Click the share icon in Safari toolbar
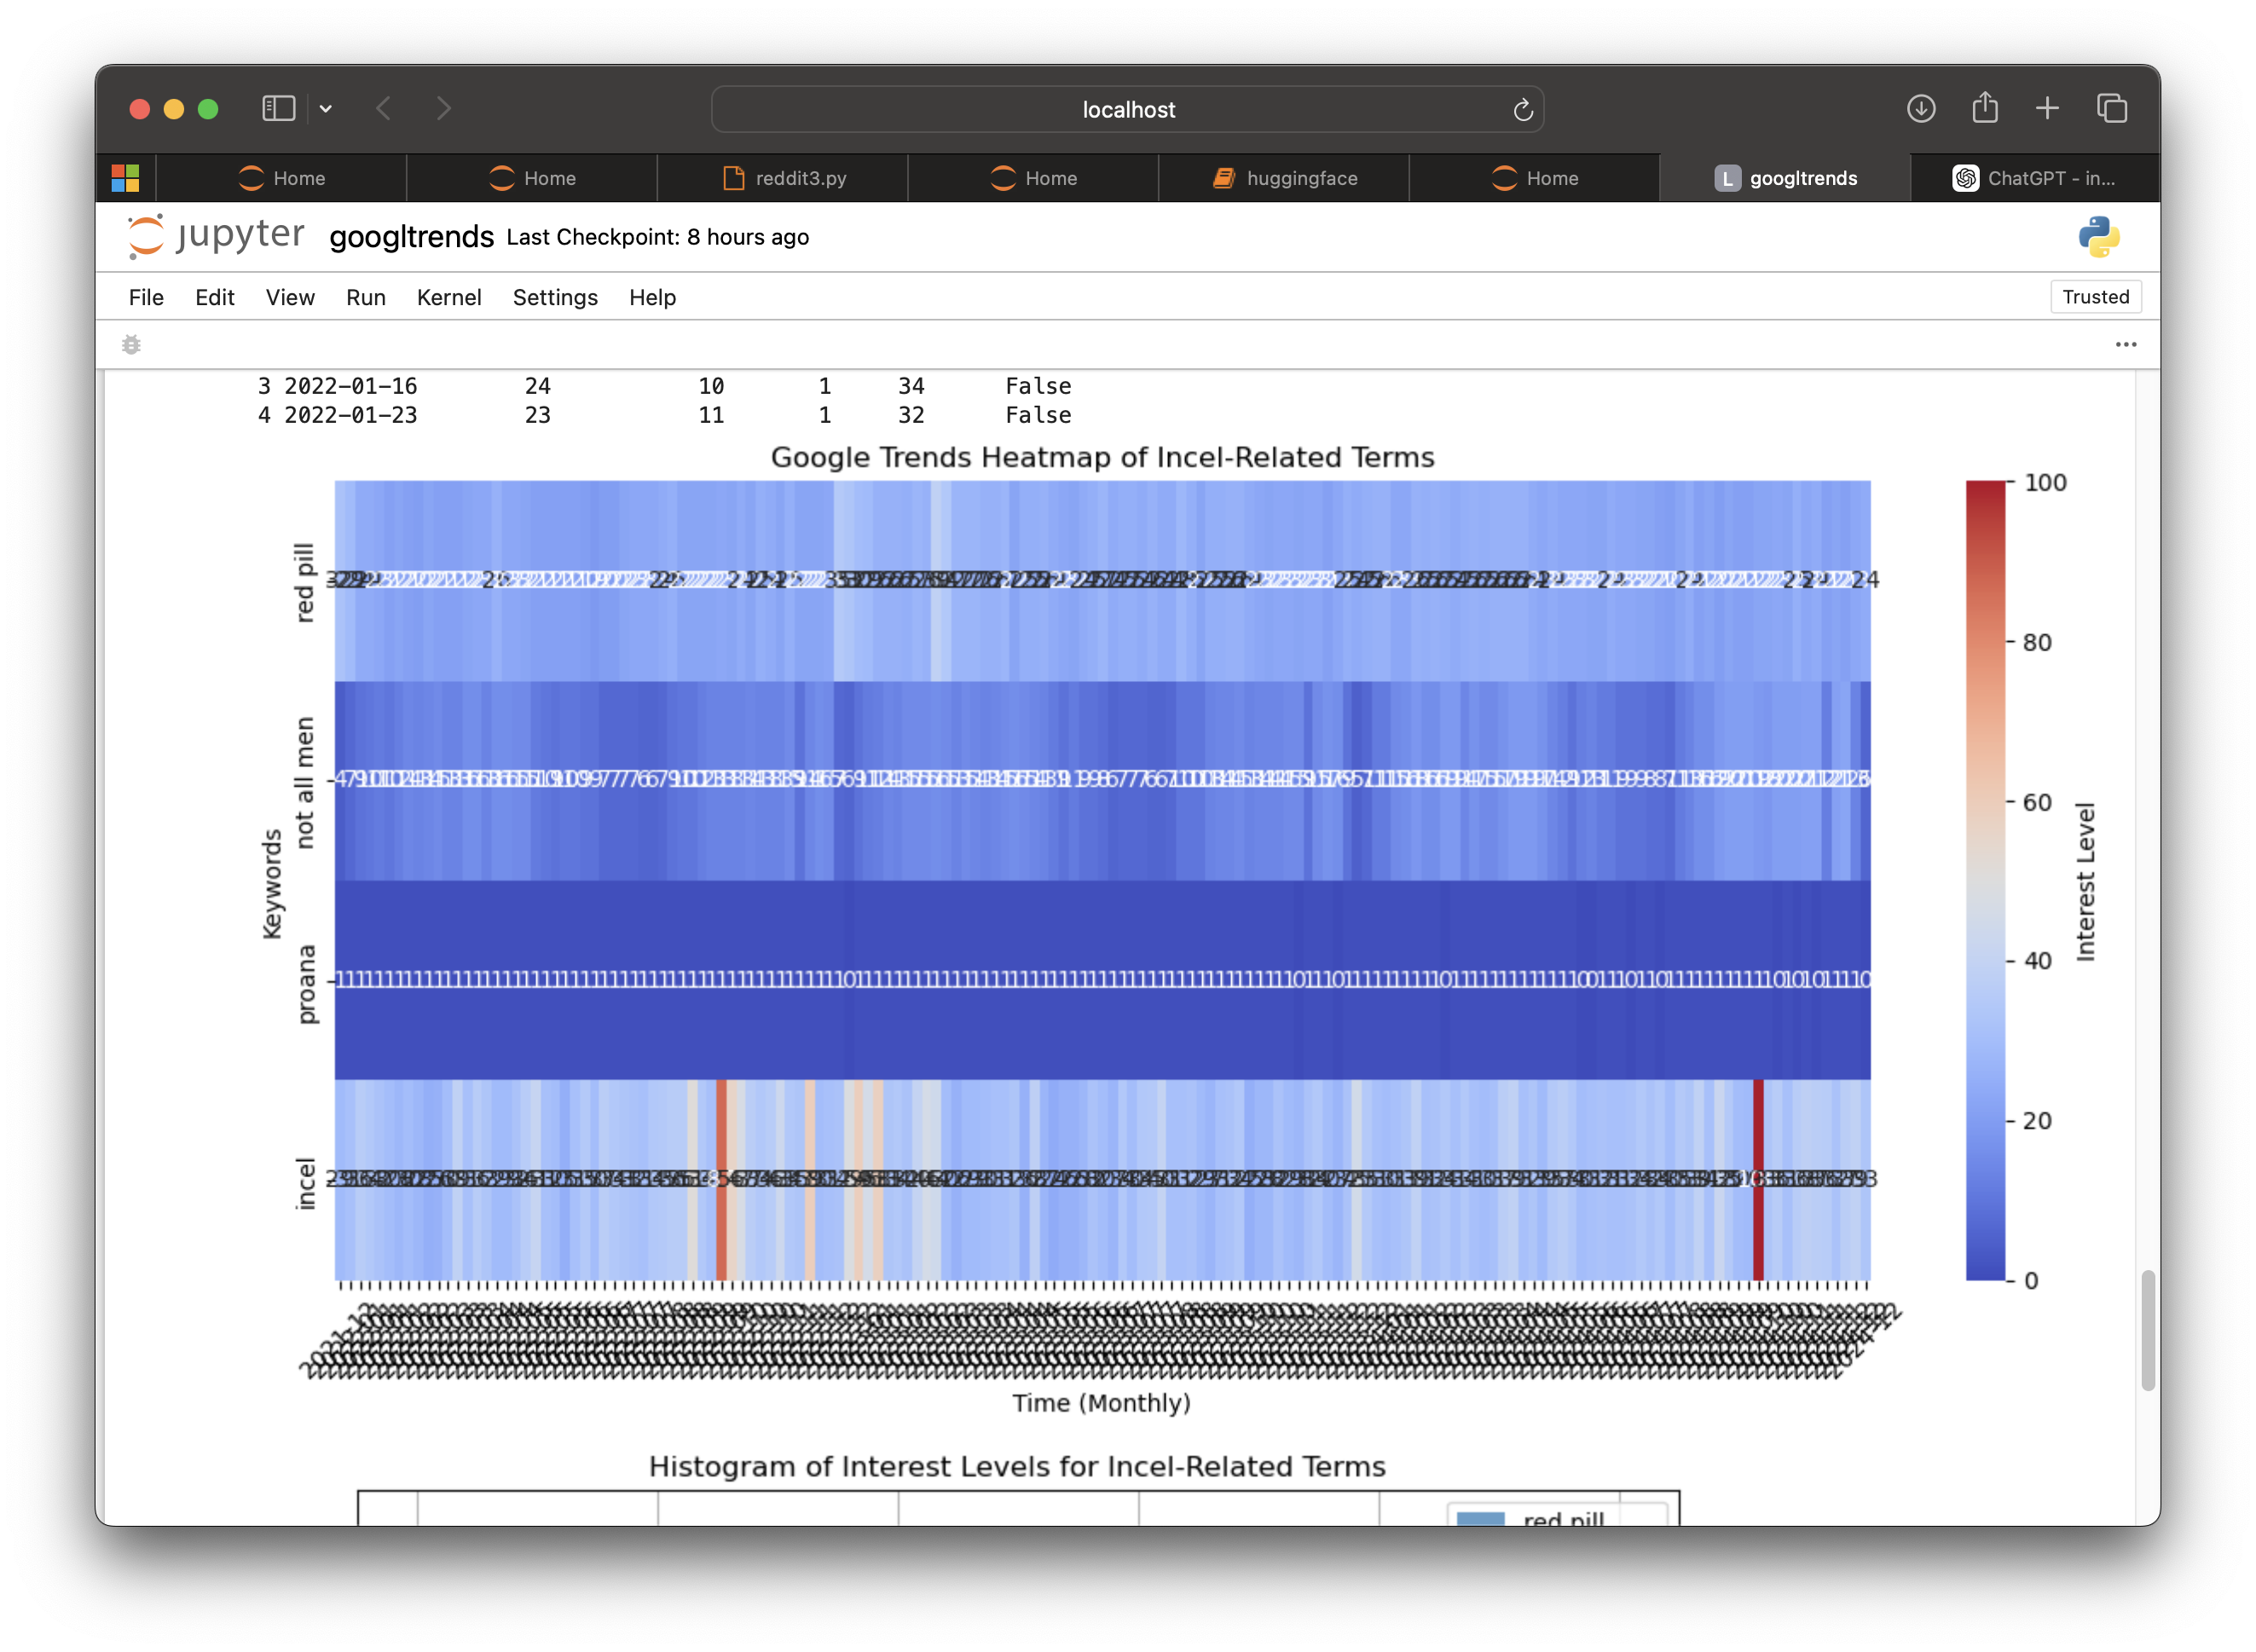The height and width of the screenshot is (1652, 2256). [x=1985, y=109]
